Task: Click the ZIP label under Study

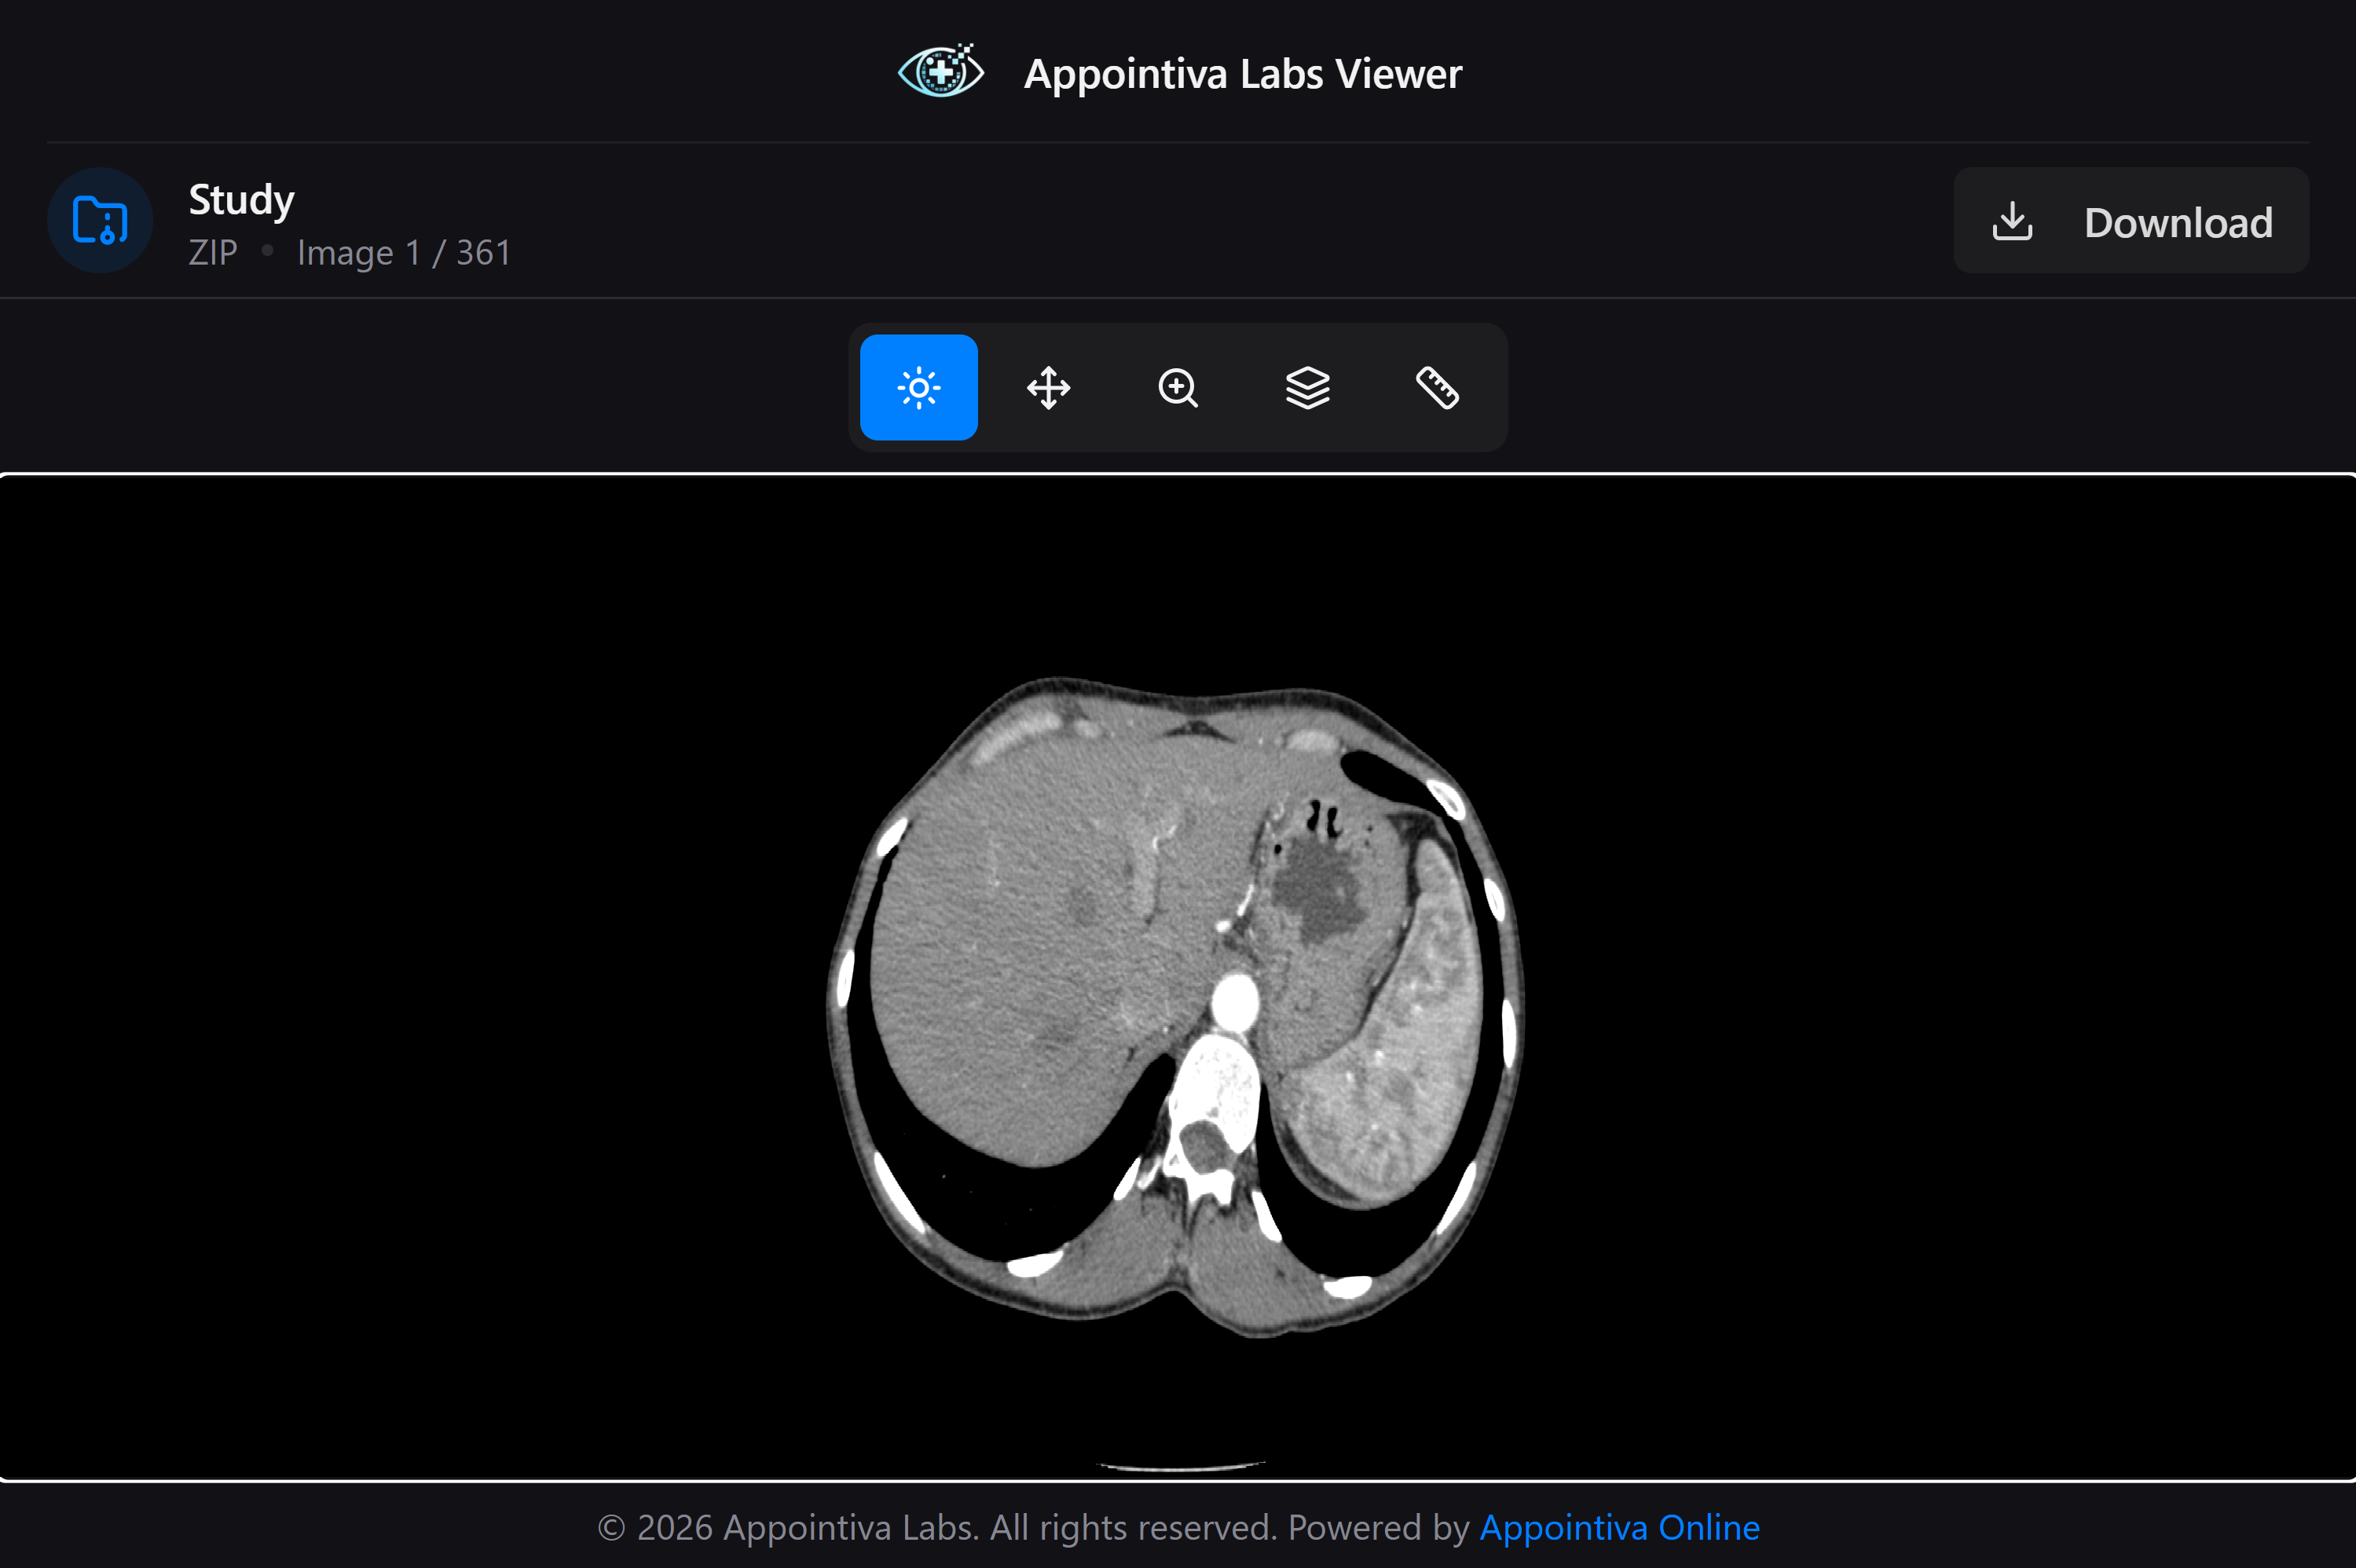Action: (212, 252)
